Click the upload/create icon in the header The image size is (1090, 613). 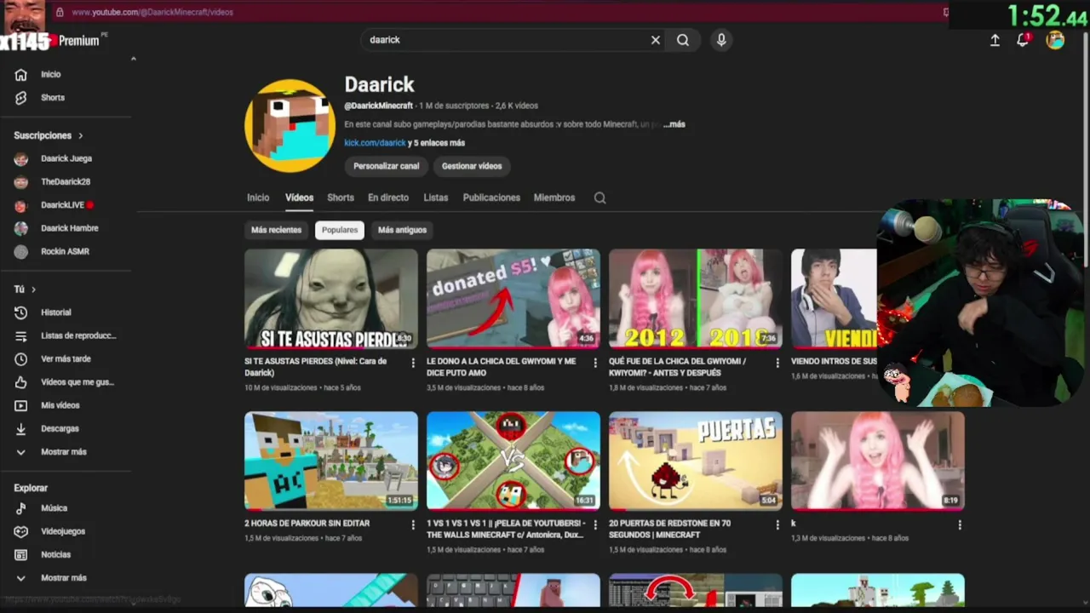pos(995,40)
